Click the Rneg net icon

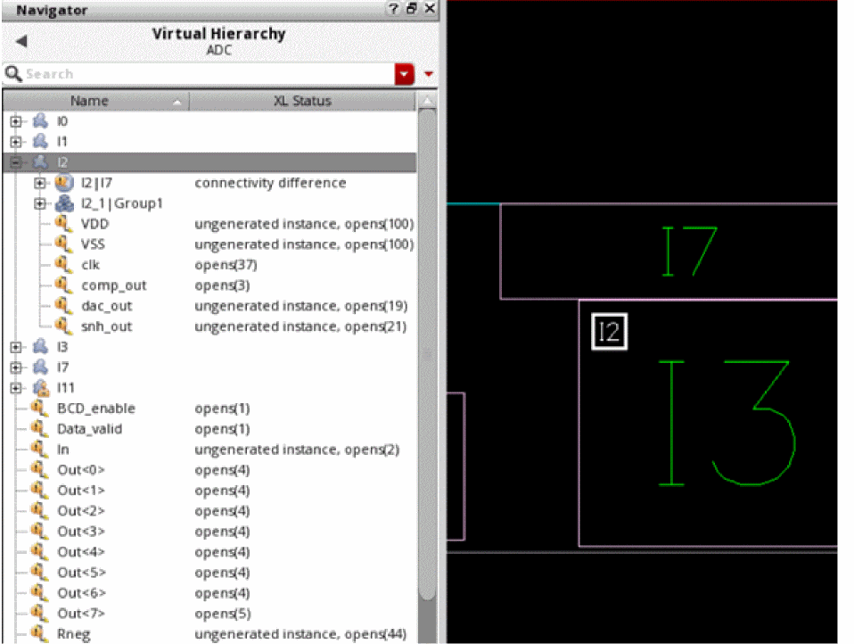coord(39,633)
